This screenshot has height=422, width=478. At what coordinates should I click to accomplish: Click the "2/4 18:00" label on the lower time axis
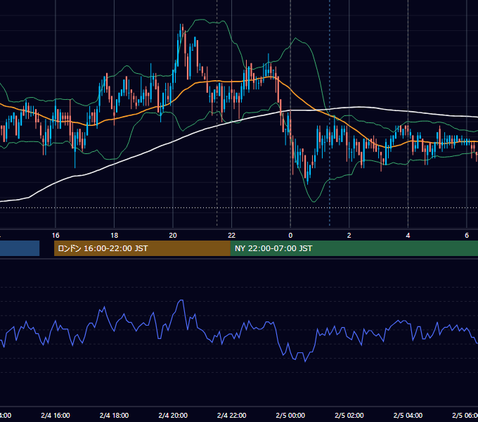(114, 416)
